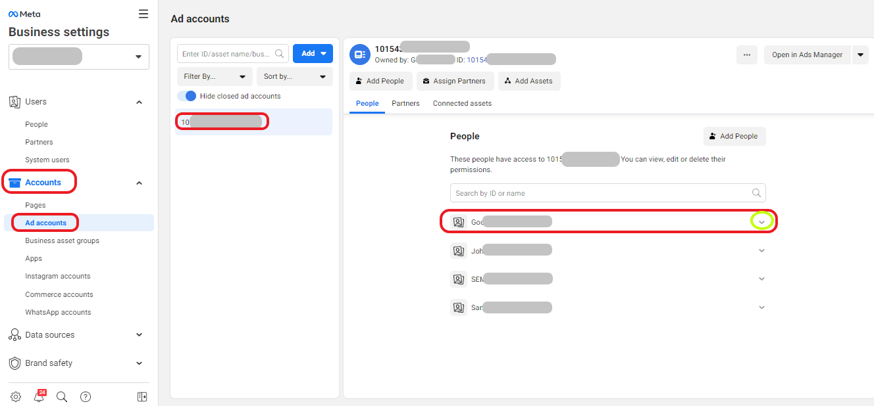Click the Add Assets button

tap(529, 81)
